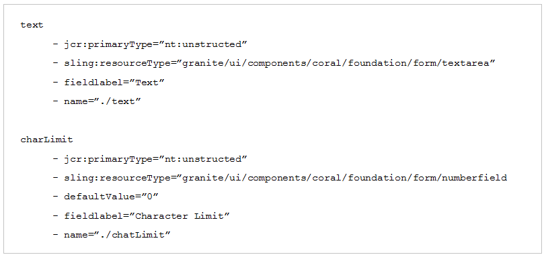Click the 'charLimit' node heading
Image resolution: width=546 pixels, height=257 pixels.
[x=46, y=140]
